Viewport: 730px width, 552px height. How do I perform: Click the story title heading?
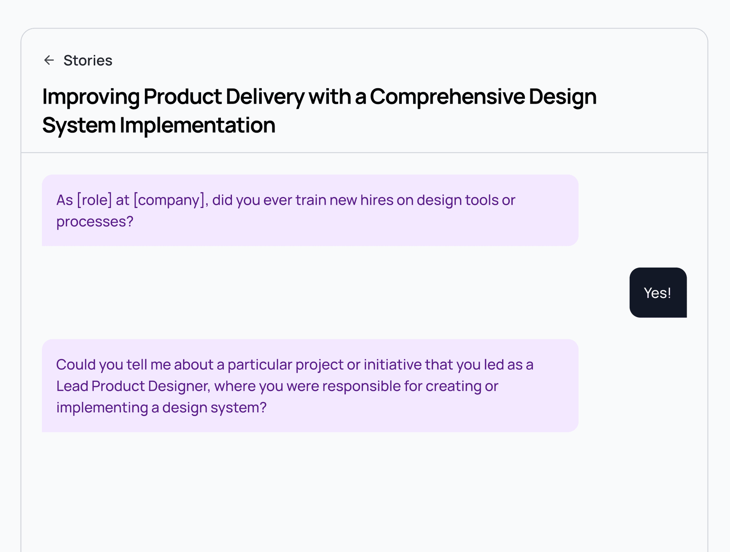[319, 111]
